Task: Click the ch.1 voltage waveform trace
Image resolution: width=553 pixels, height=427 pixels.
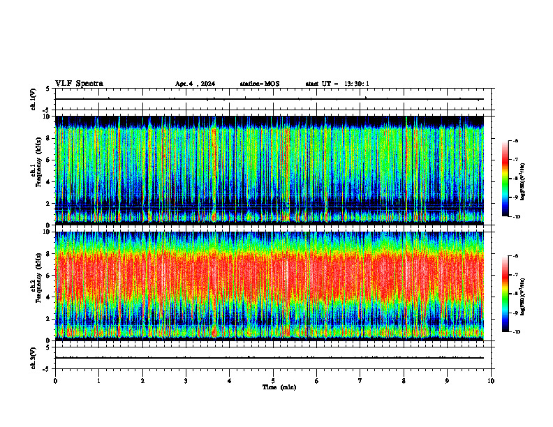Action: click(x=270, y=99)
